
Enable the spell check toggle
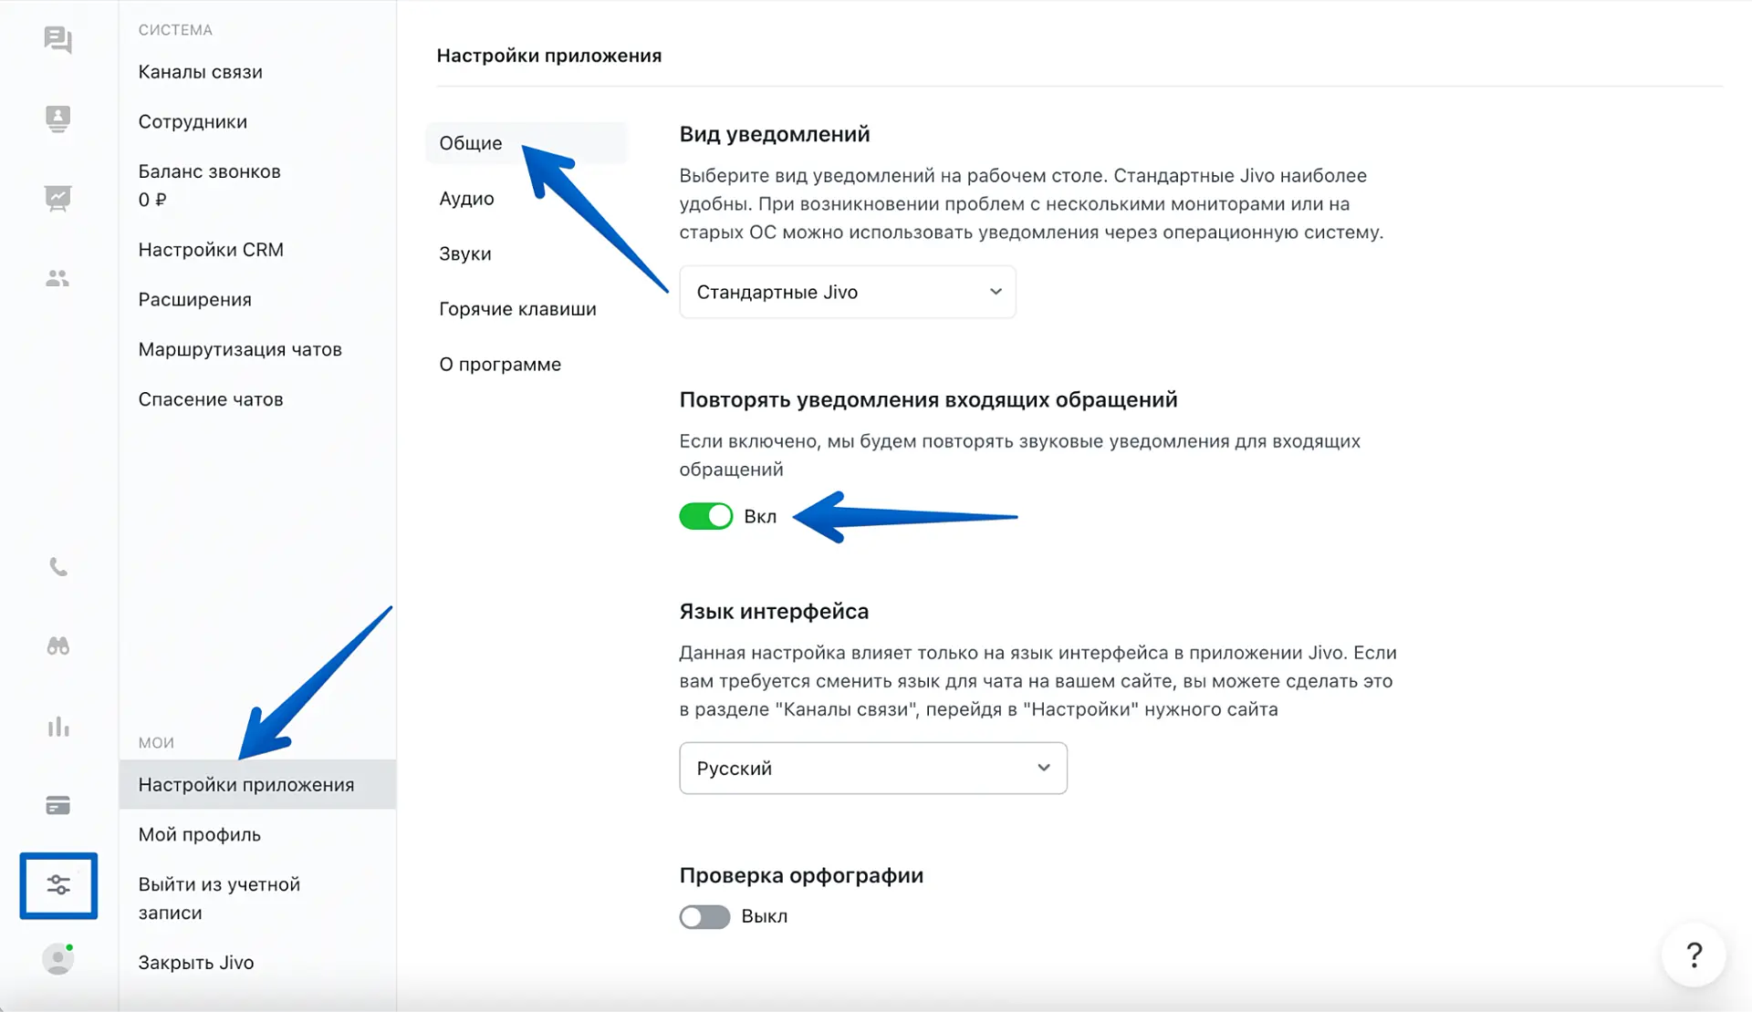point(704,916)
